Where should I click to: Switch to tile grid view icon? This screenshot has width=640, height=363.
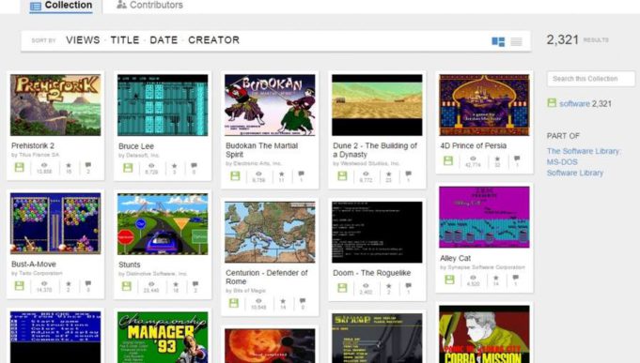click(x=498, y=41)
